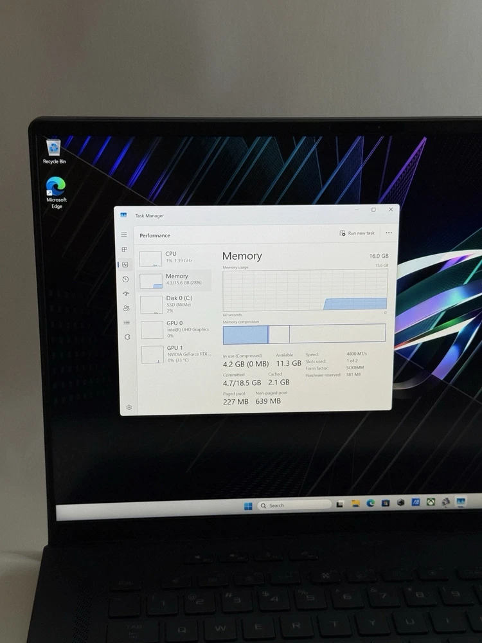Click the memory composition bar

coord(304,334)
